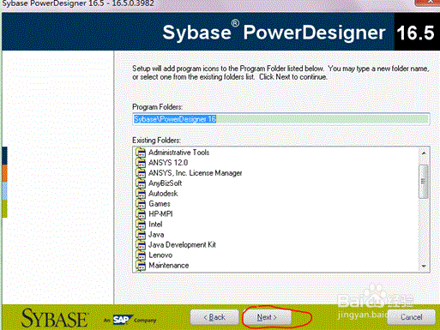Choose 'ANSYS, Inc. License Manager' entry text
This screenshot has height=330, width=440.
click(196, 173)
